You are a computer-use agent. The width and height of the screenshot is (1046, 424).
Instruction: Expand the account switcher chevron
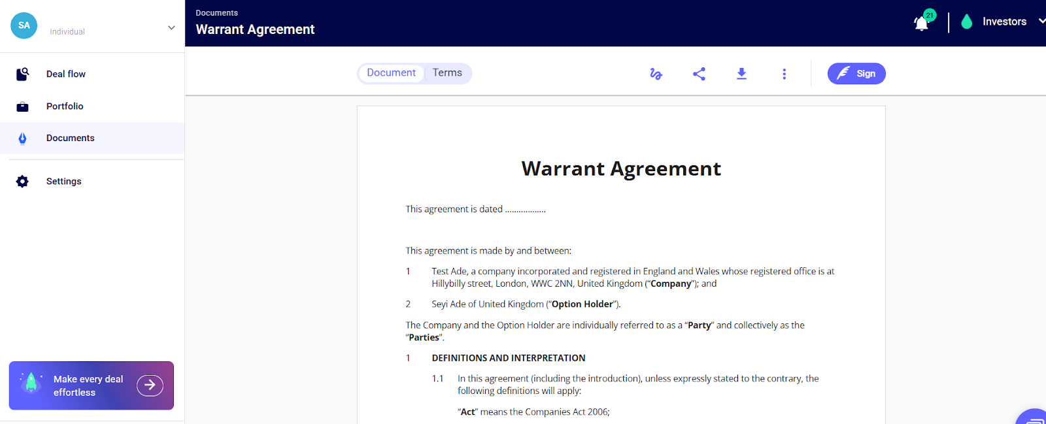pos(171,27)
